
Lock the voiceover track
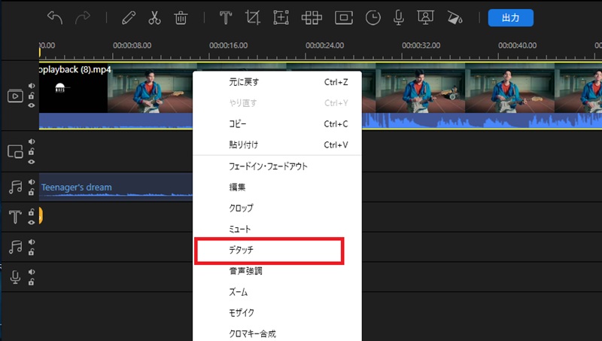tap(32, 282)
